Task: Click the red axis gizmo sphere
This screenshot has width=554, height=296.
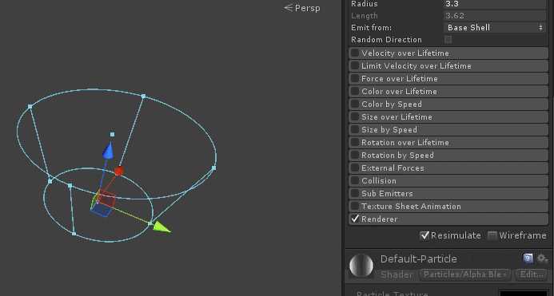Action: (119, 171)
